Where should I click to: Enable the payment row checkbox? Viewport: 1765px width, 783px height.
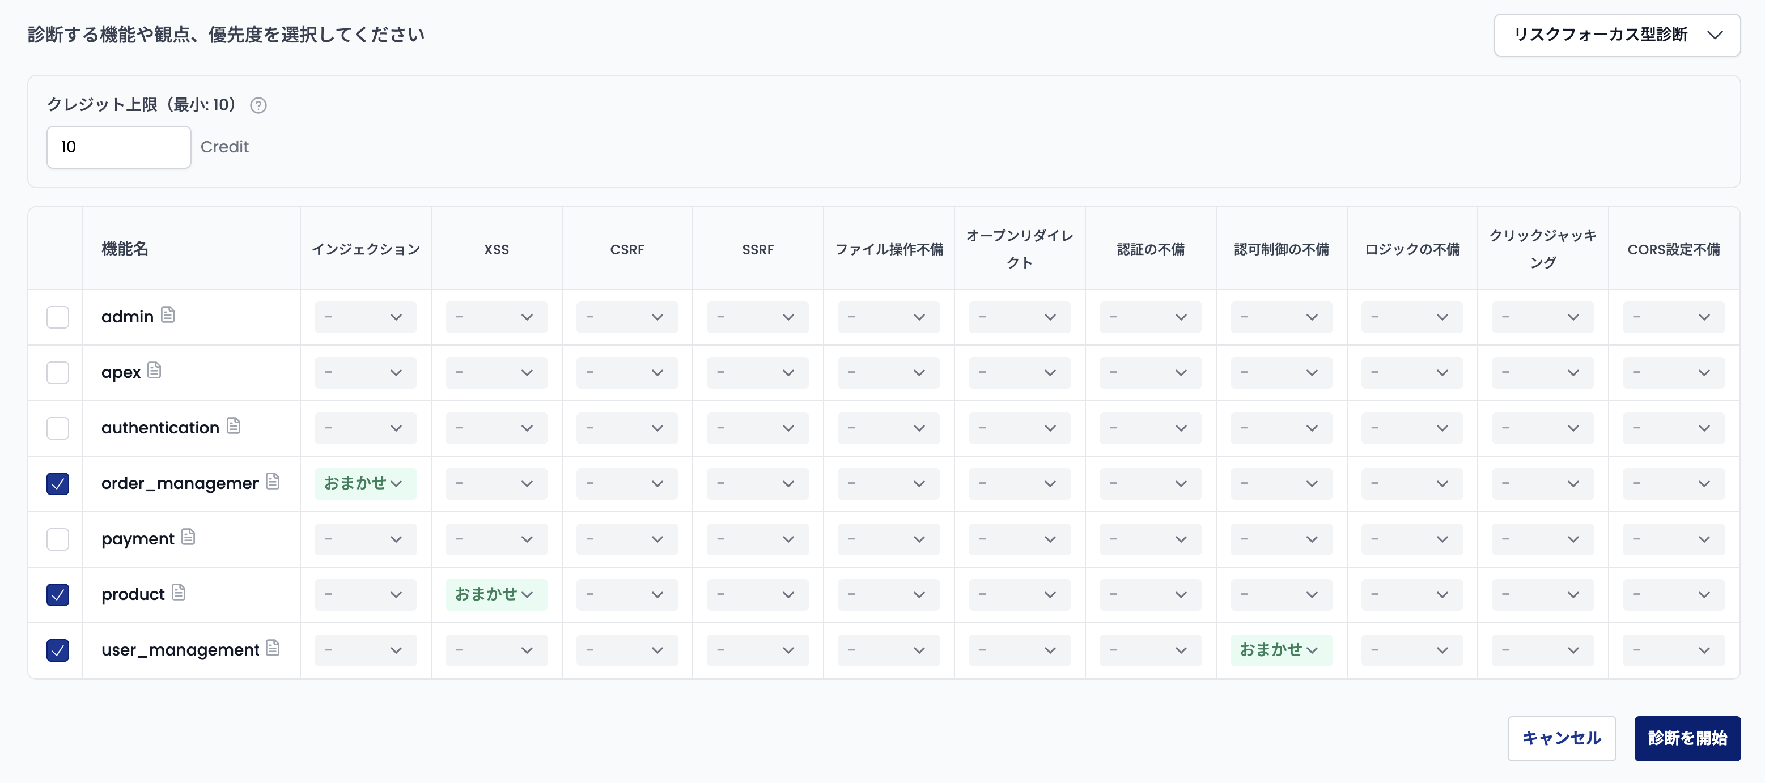click(58, 539)
